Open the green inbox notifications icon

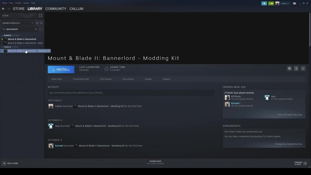click(x=271, y=3)
